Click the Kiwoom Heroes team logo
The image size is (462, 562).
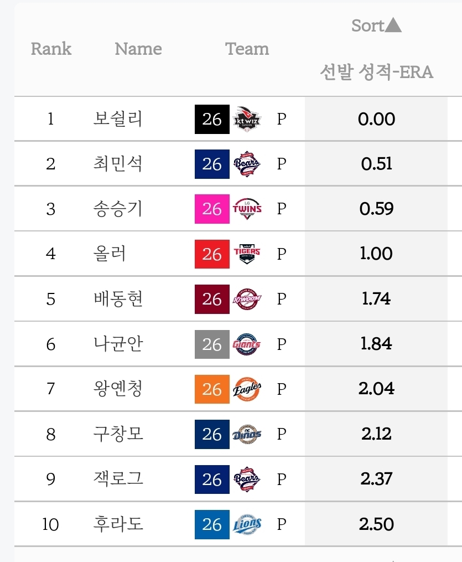click(x=247, y=299)
